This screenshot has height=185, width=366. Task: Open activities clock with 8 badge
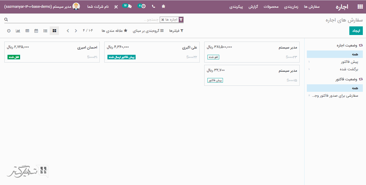(x=142, y=6)
